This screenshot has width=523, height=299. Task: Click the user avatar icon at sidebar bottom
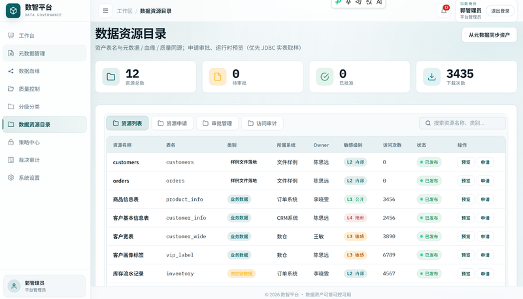pos(14,286)
